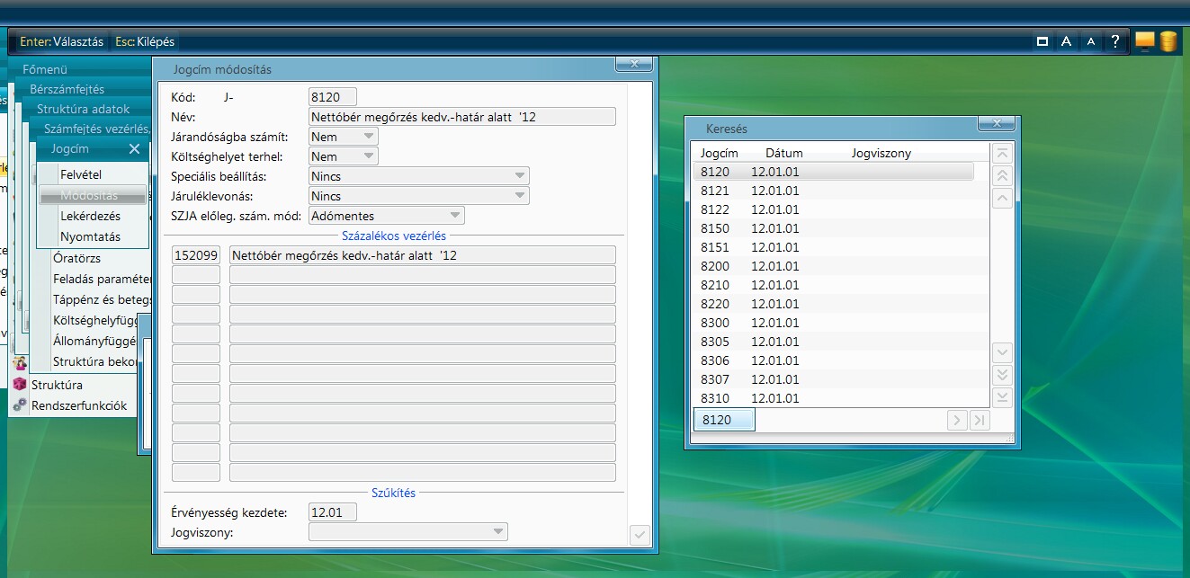
Task: Click the smaller font size A icon
Action: (1090, 41)
